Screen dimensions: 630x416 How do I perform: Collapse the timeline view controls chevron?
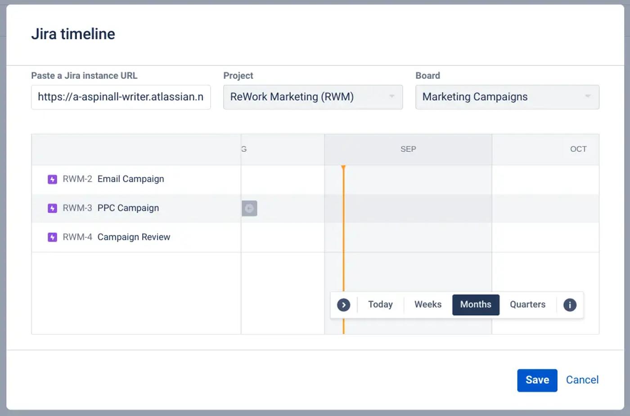coord(343,305)
